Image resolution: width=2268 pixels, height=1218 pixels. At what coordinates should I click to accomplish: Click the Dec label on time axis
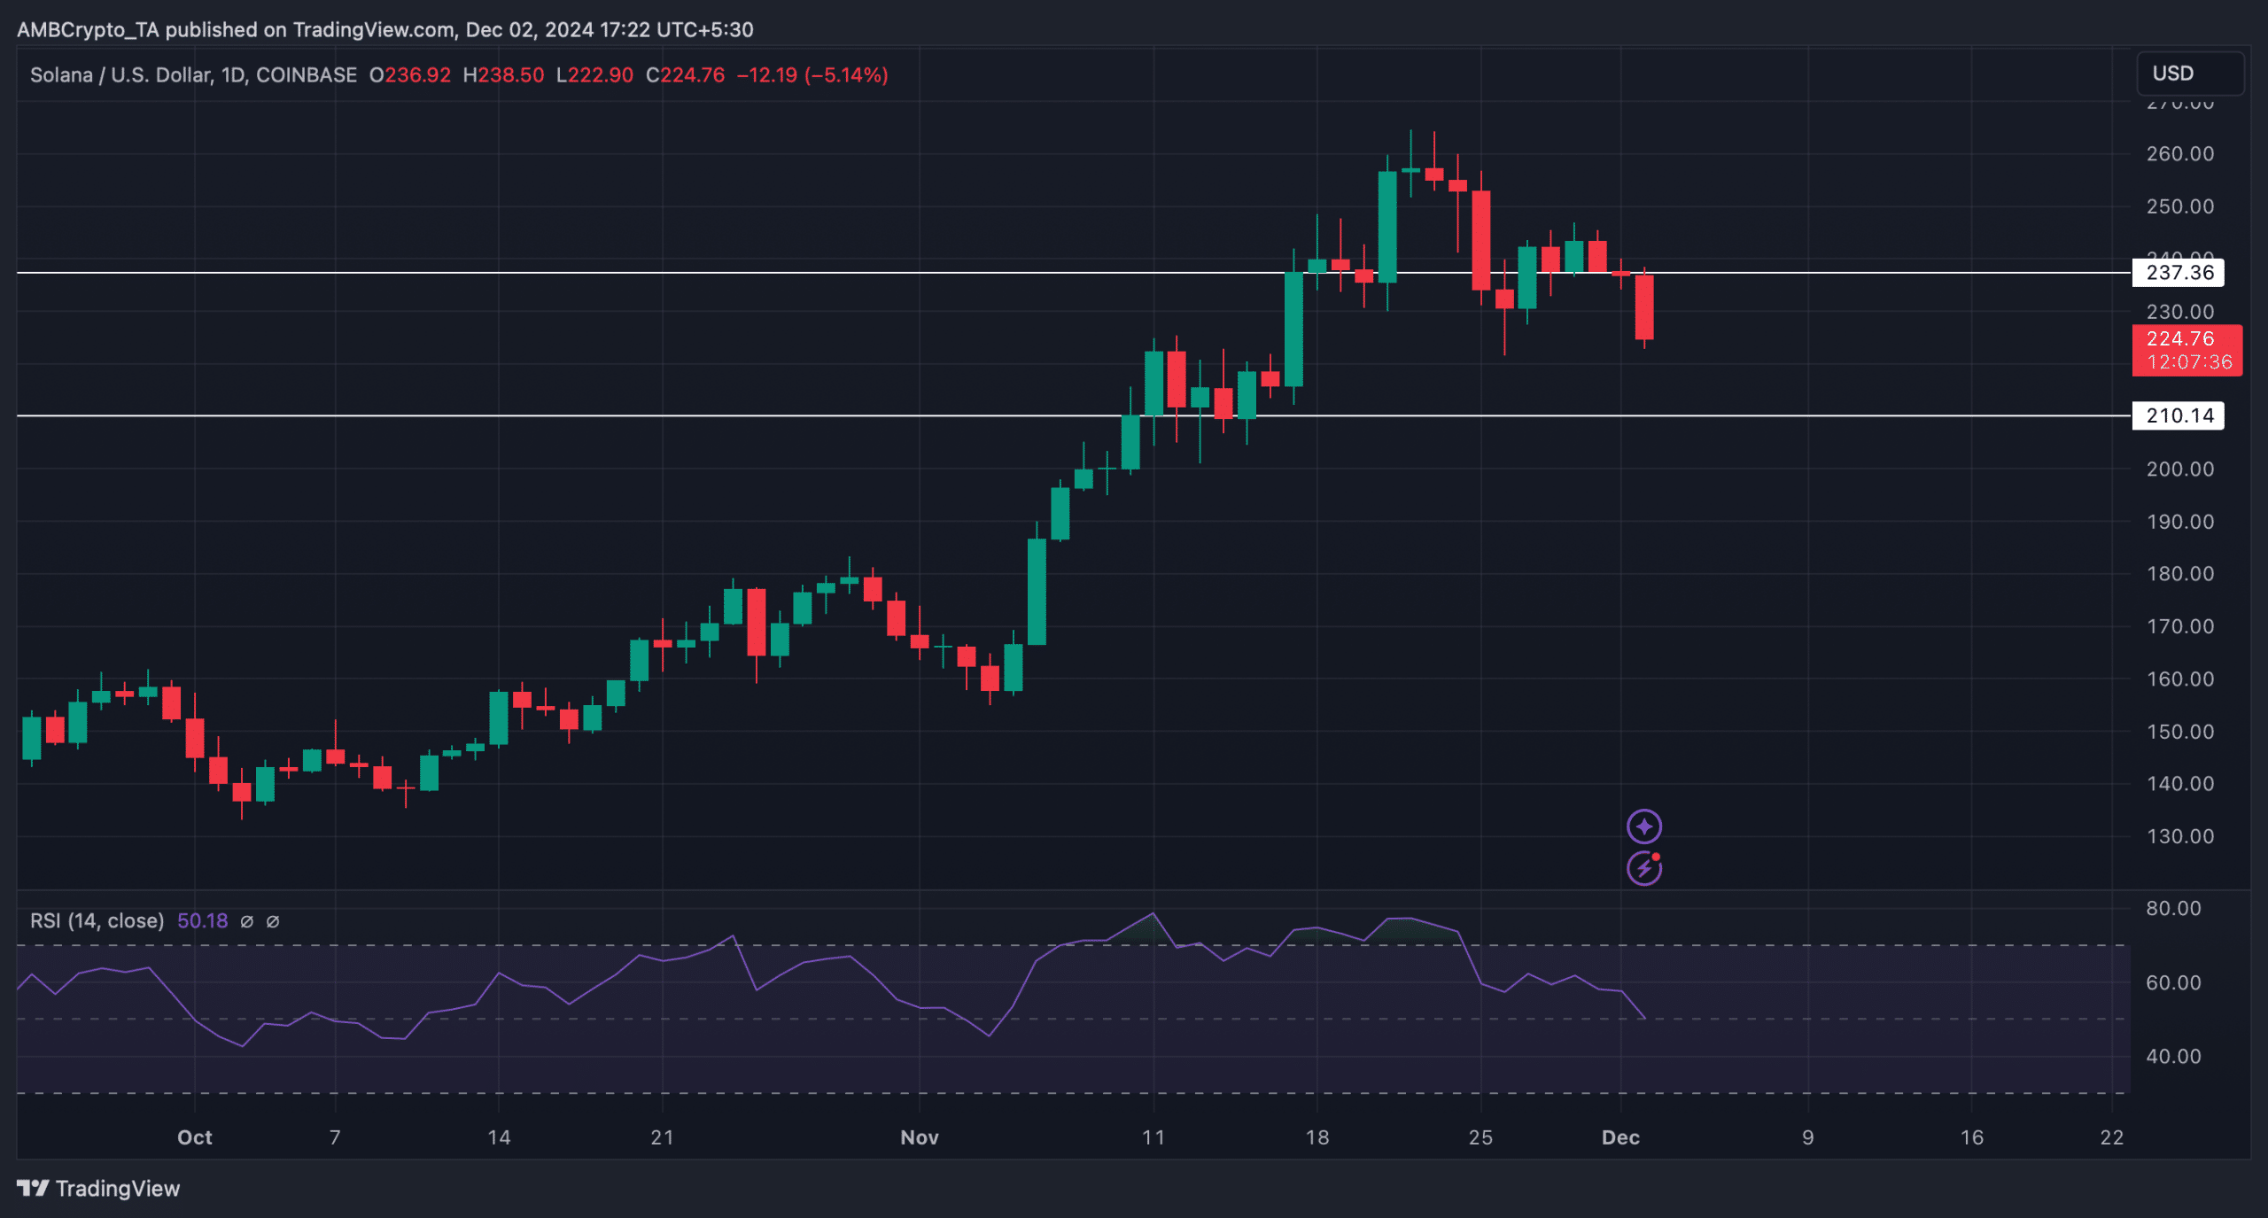[x=1620, y=1137]
